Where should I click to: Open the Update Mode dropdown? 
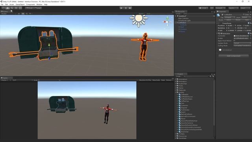(242, 43)
